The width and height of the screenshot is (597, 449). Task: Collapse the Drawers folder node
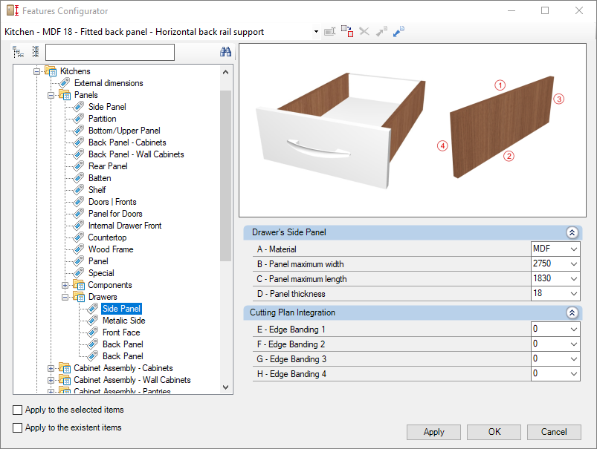tap(65, 297)
